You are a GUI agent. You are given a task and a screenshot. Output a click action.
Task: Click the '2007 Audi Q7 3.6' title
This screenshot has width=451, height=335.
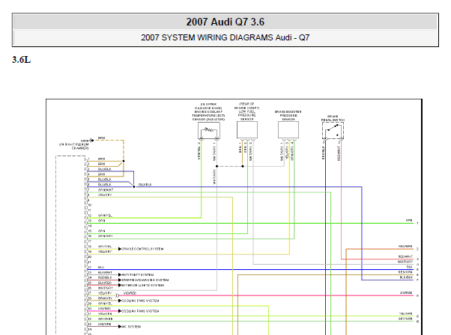click(225, 22)
